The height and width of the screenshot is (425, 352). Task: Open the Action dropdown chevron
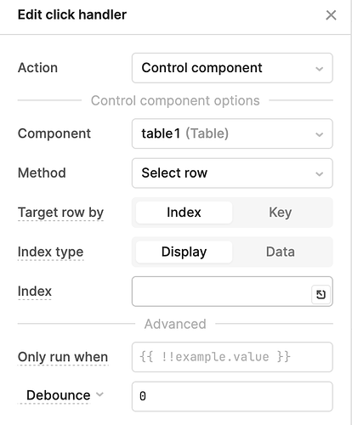320,69
